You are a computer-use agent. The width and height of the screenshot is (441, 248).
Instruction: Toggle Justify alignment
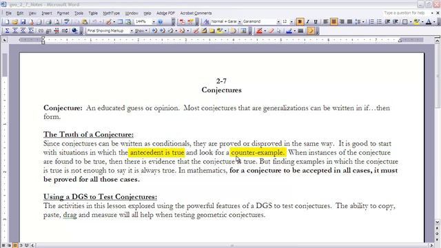click(x=349, y=21)
